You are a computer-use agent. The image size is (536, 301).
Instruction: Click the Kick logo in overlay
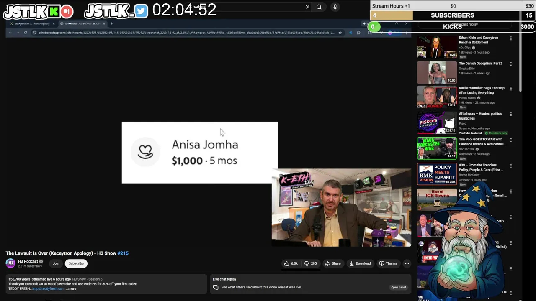[x=54, y=11]
